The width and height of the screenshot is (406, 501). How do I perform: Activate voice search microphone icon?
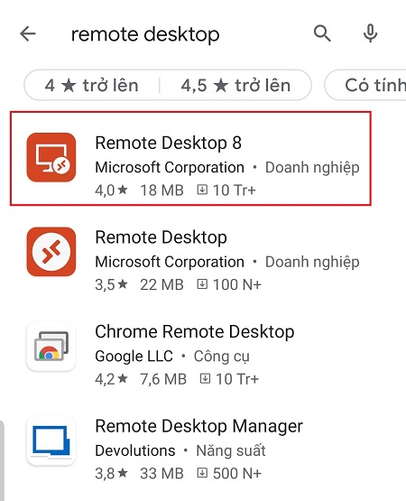370,33
